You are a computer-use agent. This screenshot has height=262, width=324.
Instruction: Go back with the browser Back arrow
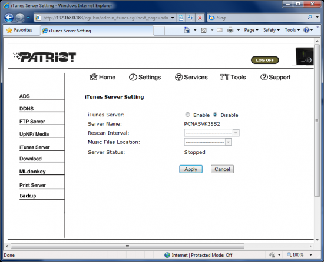[9, 18]
